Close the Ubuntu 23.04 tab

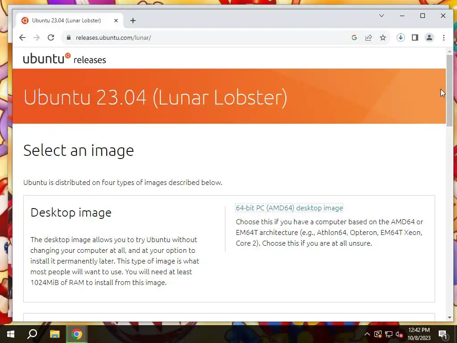click(116, 21)
